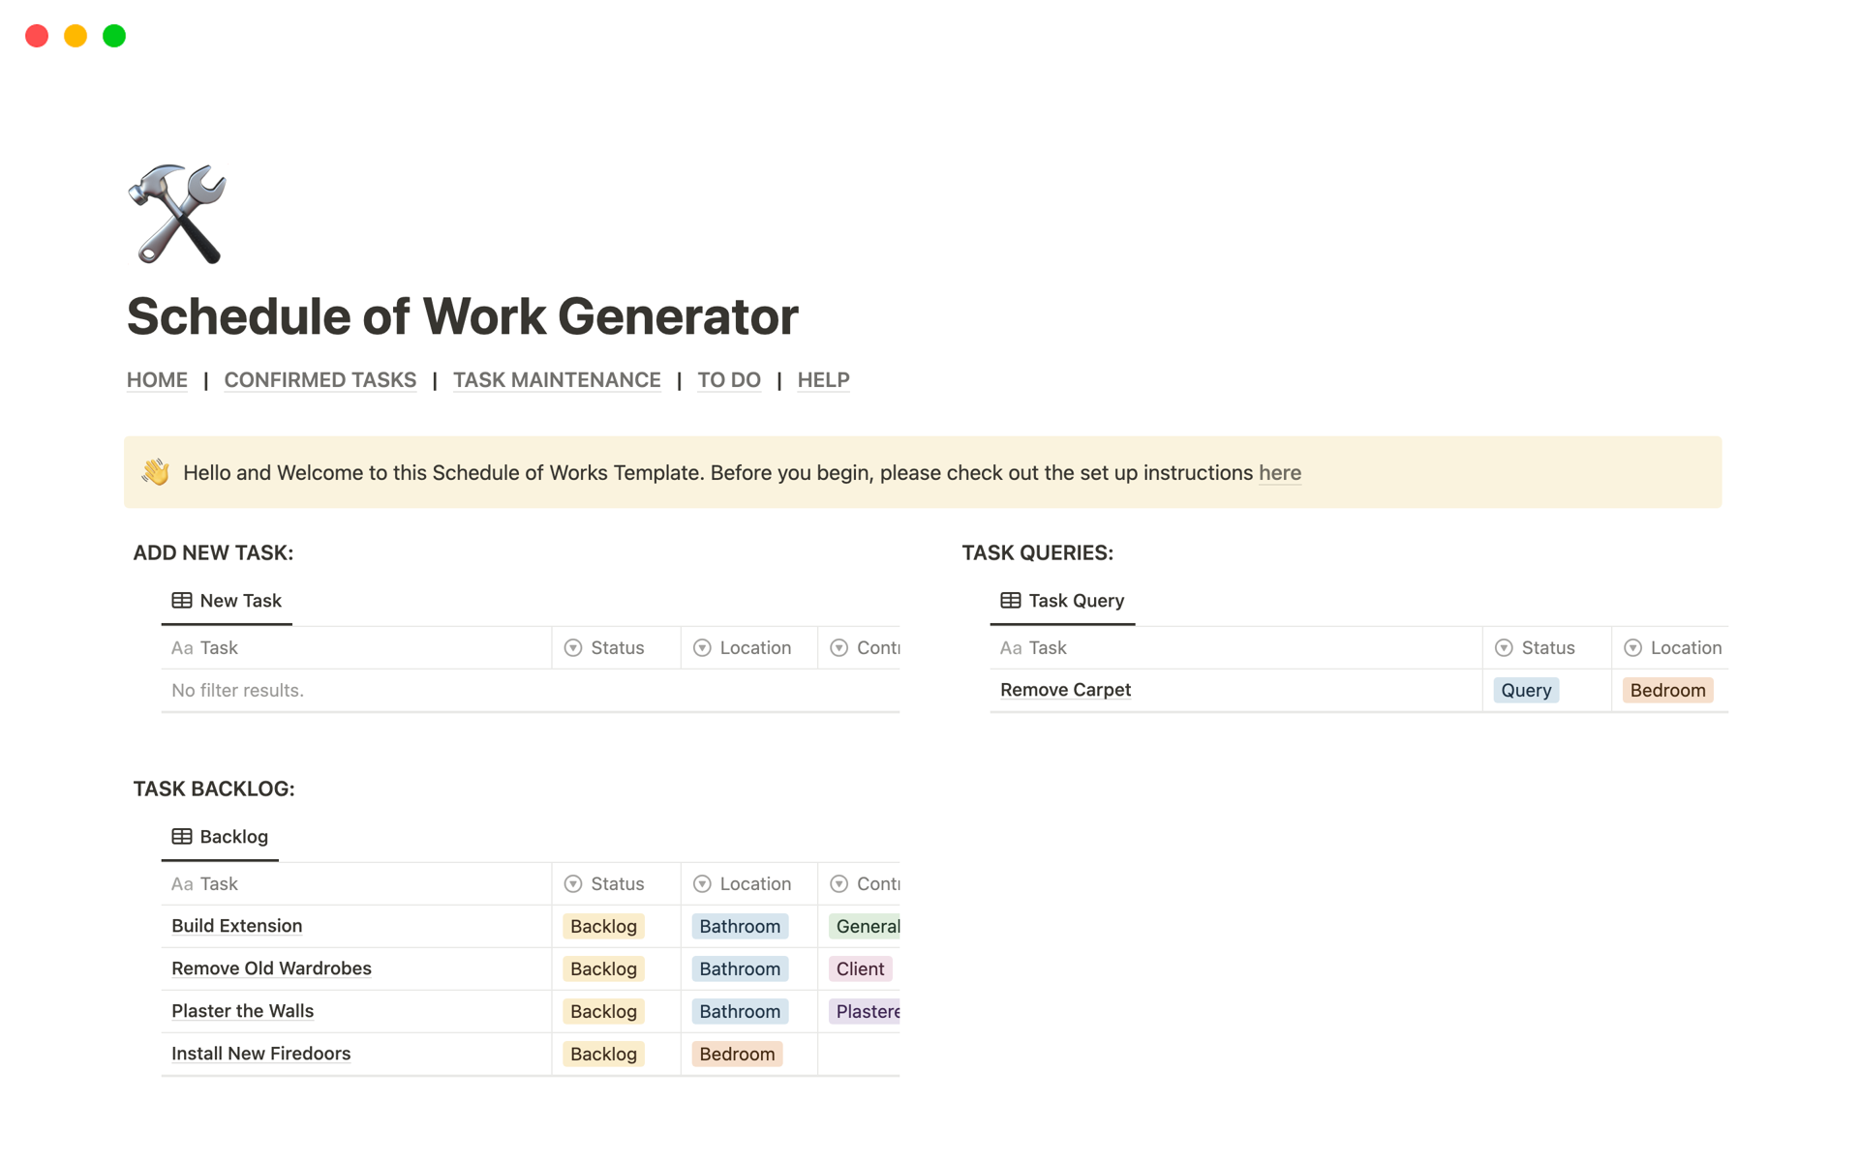Click the 'here' setup instructions link
Screen dimensions: 1859x1161
point(1279,473)
